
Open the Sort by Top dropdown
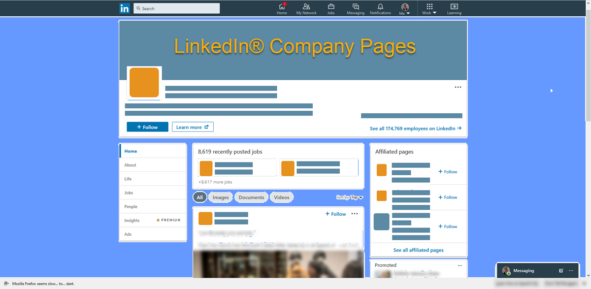350,197
